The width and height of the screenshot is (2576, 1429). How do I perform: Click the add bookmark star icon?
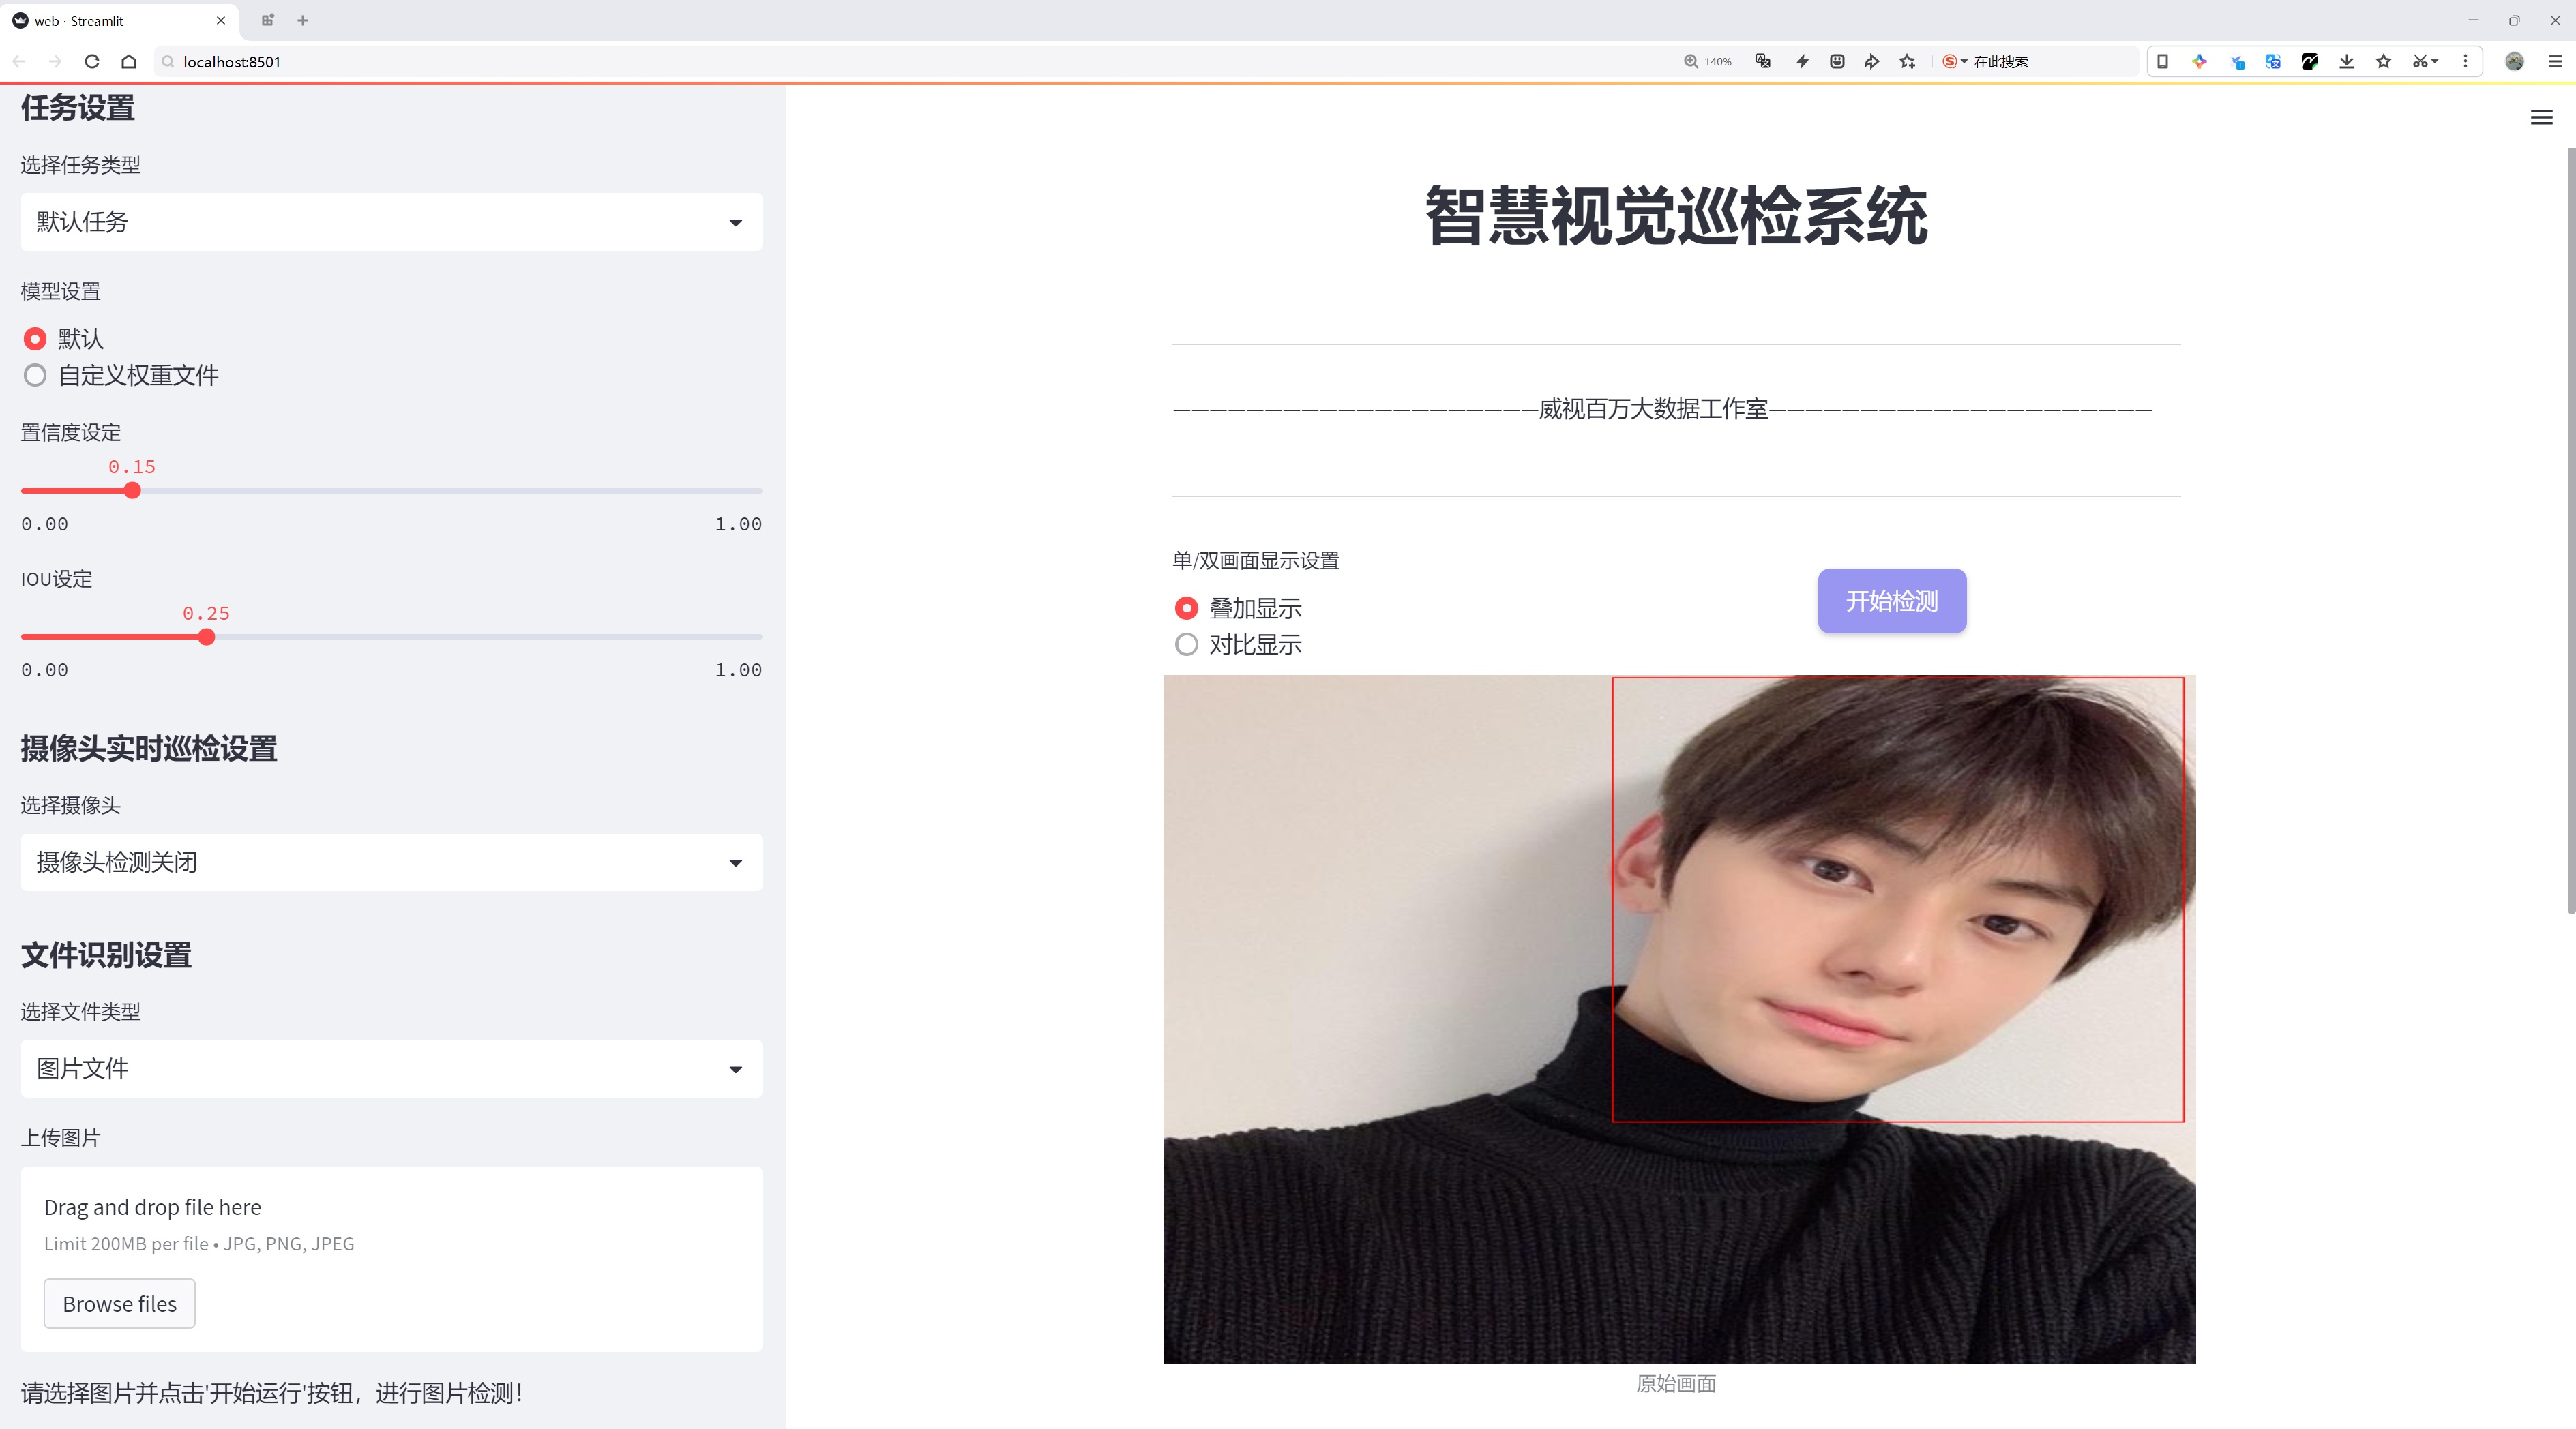click(1908, 62)
